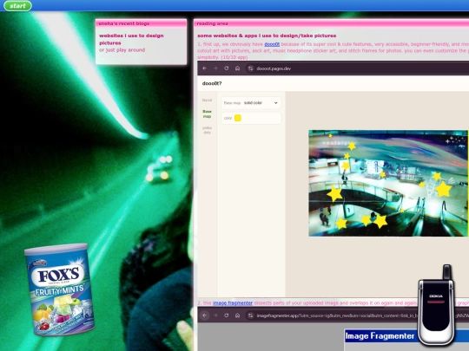Open "websites i use to design pictures" blog
This screenshot has width=469, height=351.
coord(131,39)
